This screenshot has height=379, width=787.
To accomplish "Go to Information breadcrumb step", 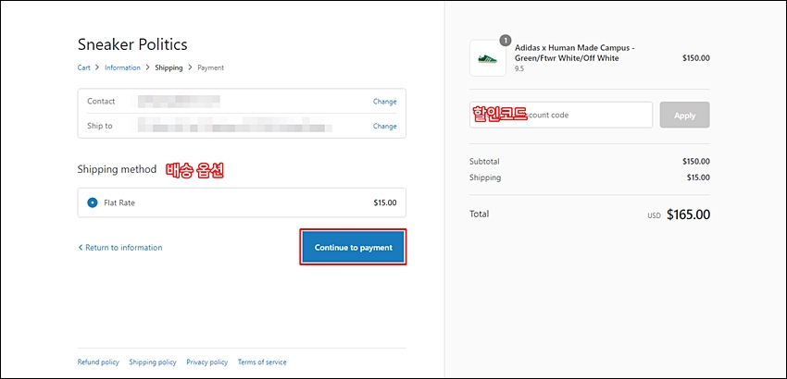I will click(x=122, y=67).
